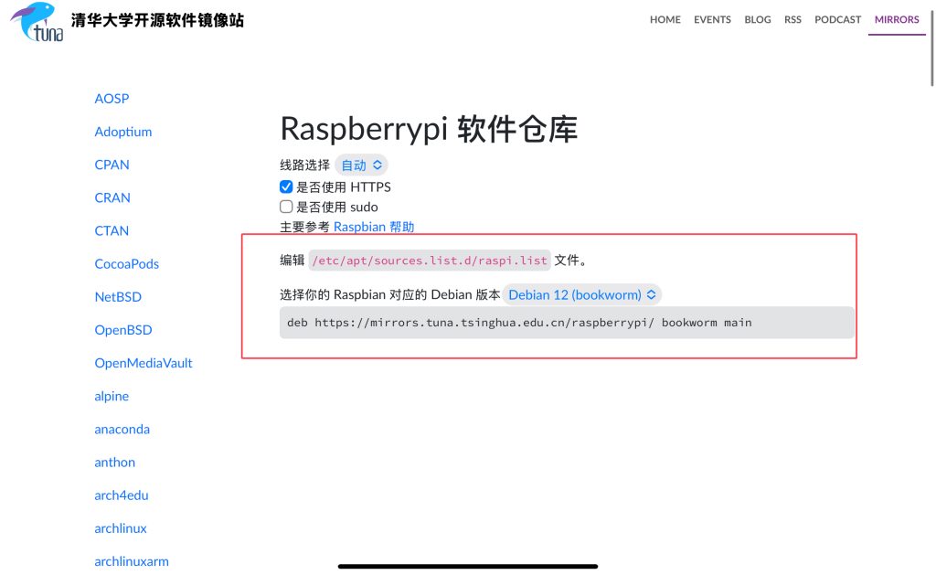
Task: Navigate to BLOG in top navigation
Action: (757, 19)
